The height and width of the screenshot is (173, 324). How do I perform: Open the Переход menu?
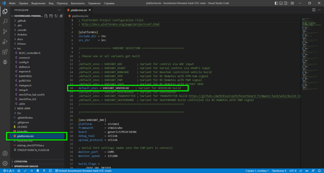pos(62,3)
